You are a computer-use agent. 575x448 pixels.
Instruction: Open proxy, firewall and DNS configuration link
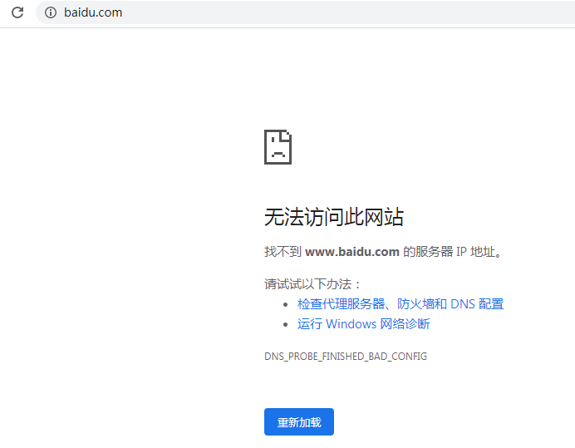[400, 304]
